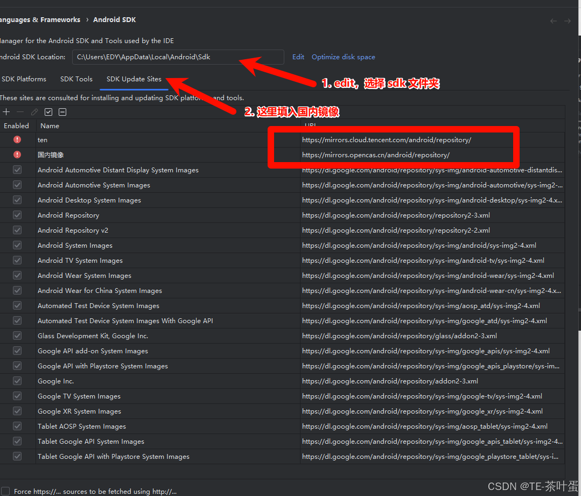Viewport: 581px width, 496px height.
Task: Open Languages & Frameworks breadcrumb
Action: 40,19
